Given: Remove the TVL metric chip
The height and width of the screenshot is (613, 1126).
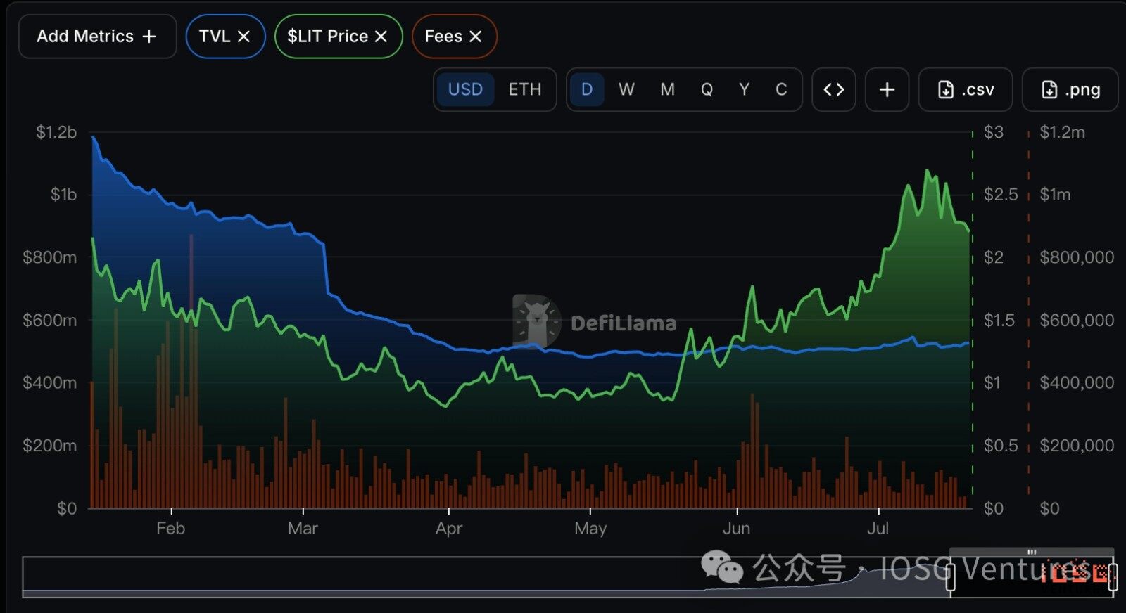Looking at the screenshot, I should click(x=243, y=37).
